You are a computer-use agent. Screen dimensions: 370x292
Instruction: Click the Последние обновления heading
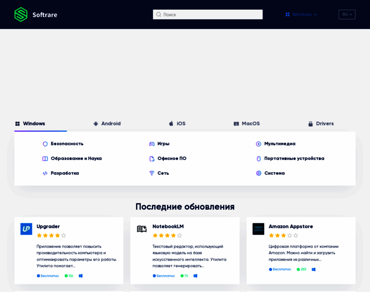click(x=185, y=207)
